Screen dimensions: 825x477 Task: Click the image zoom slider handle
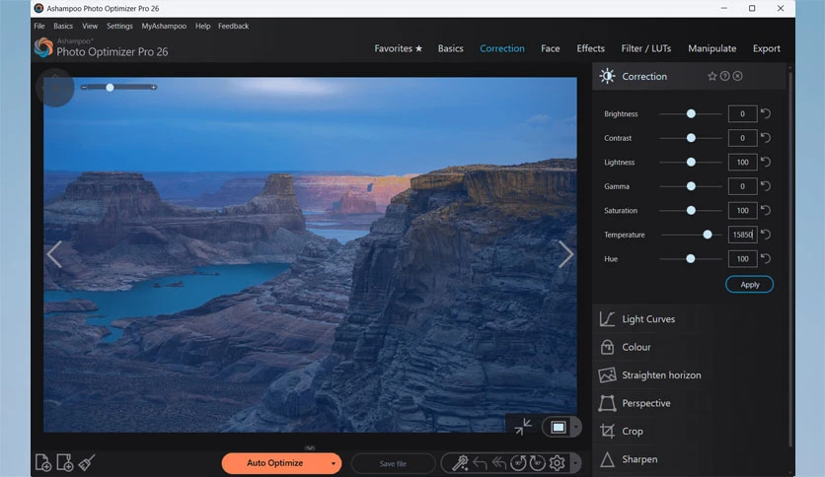coord(110,87)
